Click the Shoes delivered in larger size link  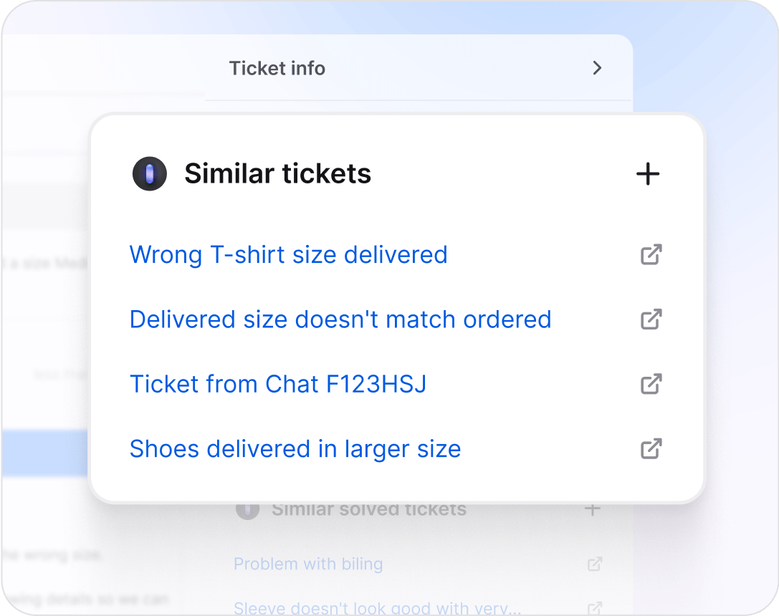pos(295,448)
